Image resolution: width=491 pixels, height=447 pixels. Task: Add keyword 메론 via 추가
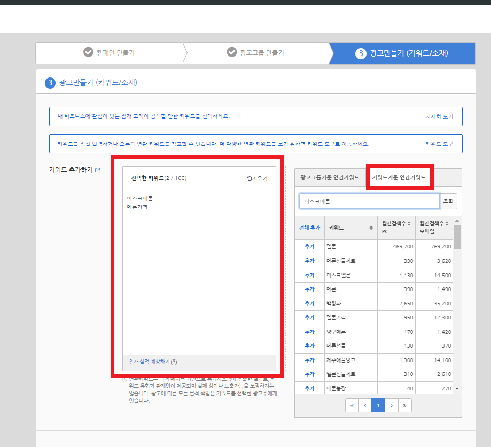310,289
